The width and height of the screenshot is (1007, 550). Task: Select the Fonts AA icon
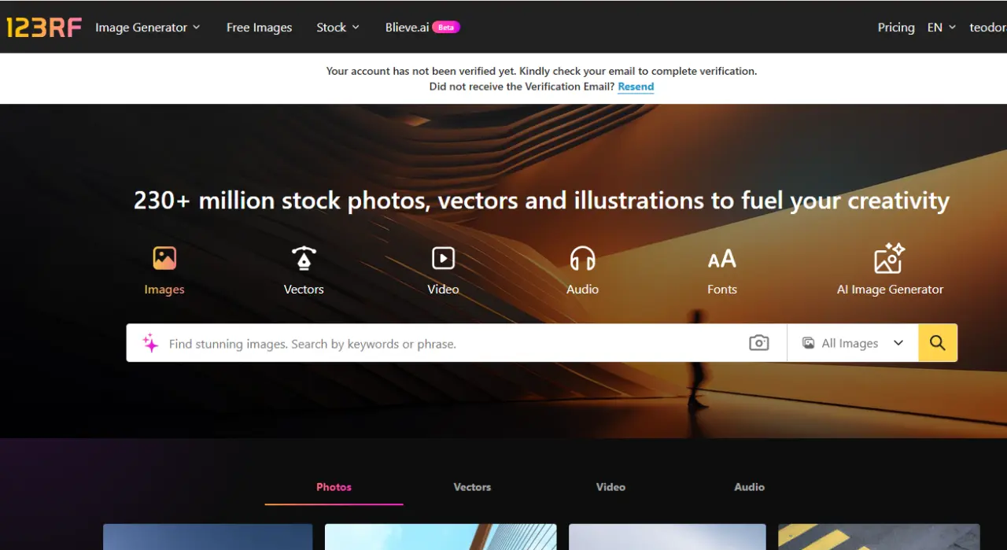pyautogui.click(x=722, y=259)
